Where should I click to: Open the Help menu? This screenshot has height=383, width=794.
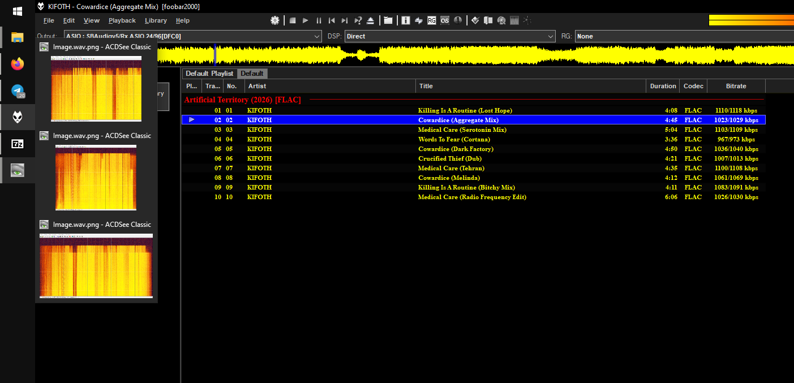click(183, 20)
